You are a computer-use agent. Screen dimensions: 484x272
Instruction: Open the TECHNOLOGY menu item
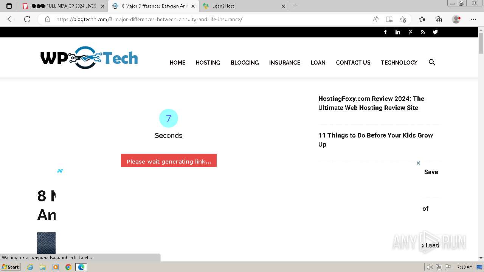[399, 63]
